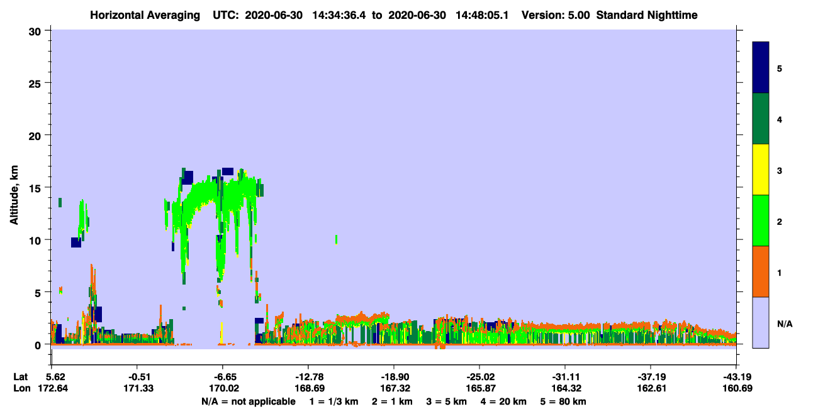Click the latitude value -6.65

pos(222,377)
